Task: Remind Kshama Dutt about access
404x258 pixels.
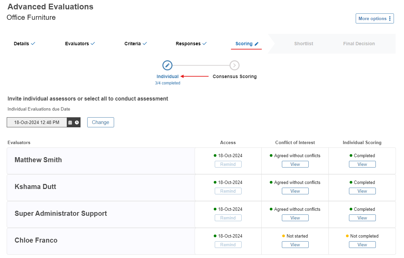Action: [228, 191]
